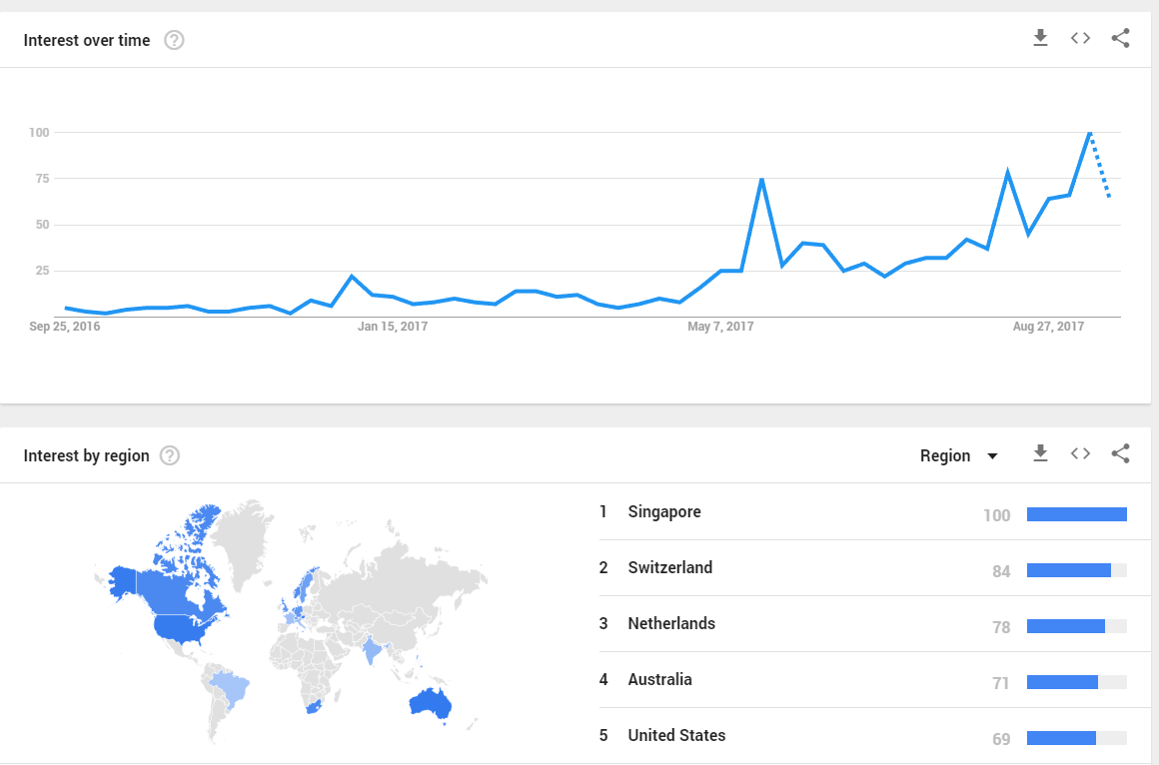Click the May 2017 peak on chart
This screenshot has width=1159, height=765.
[761, 179]
